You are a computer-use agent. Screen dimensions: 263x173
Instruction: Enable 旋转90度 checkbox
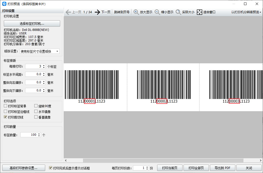pos(36,106)
